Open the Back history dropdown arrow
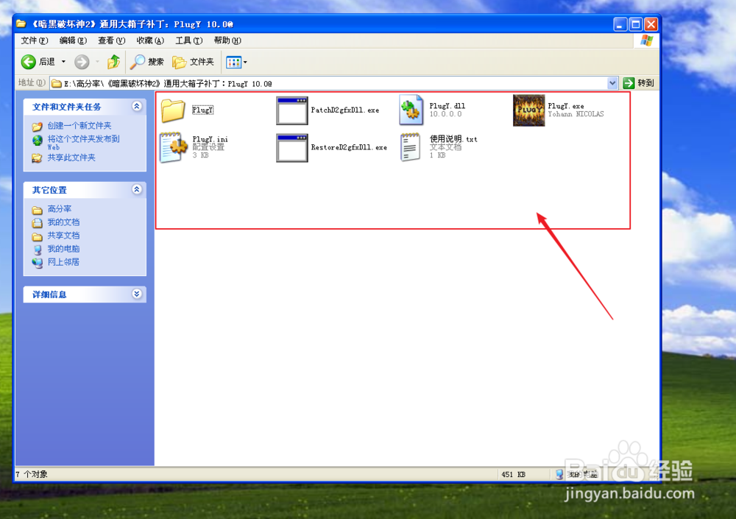This screenshot has height=519, width=736. [63, 62]
